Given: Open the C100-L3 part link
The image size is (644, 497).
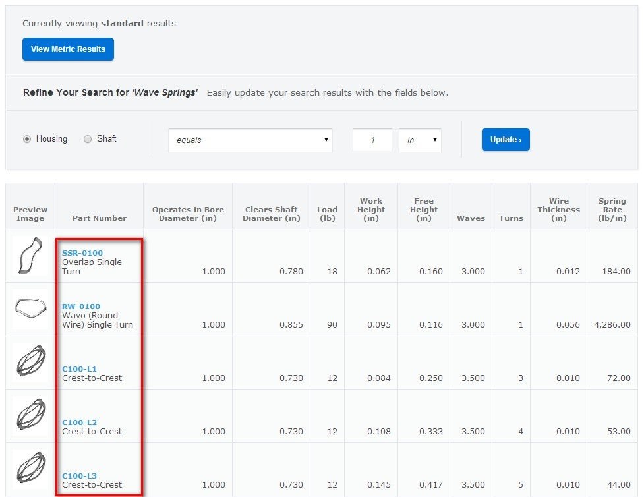Looking at the screenshot, I should [x=79, y=476].
